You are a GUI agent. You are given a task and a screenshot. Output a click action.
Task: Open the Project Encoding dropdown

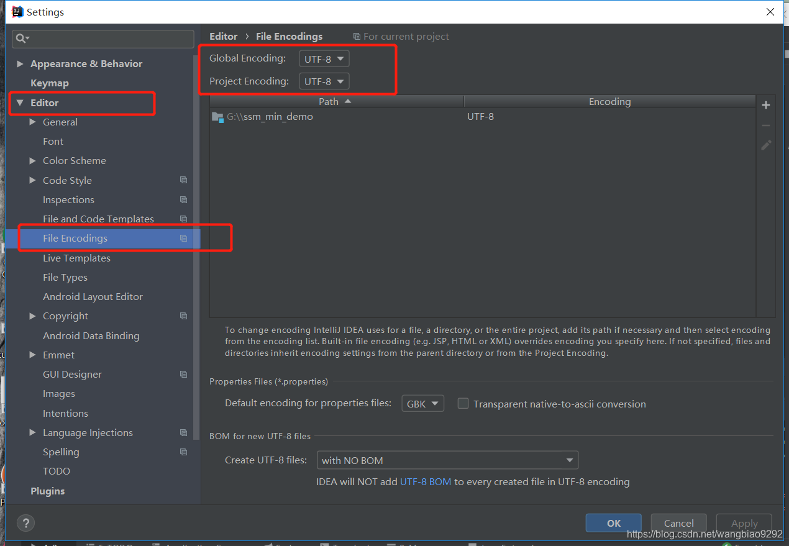pos(324,81)
